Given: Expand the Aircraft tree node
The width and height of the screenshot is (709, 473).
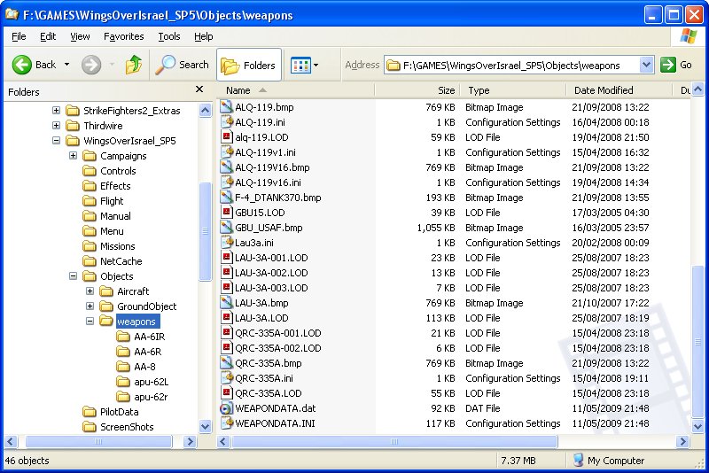Looking at the screenshot, I should pos(90,291).
